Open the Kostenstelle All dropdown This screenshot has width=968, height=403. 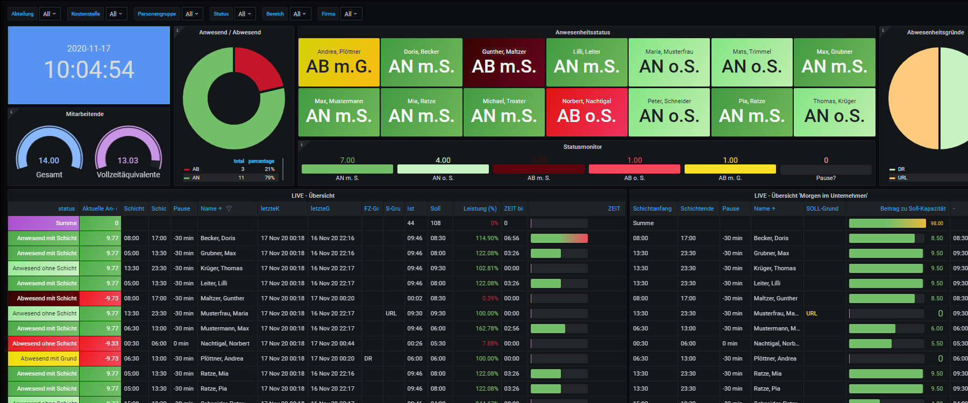click(x=116, y=14)
